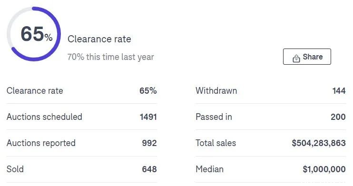Screen dimensions: 353x186
Task: Click the Auctions reported label
Action: coord(41,143)
